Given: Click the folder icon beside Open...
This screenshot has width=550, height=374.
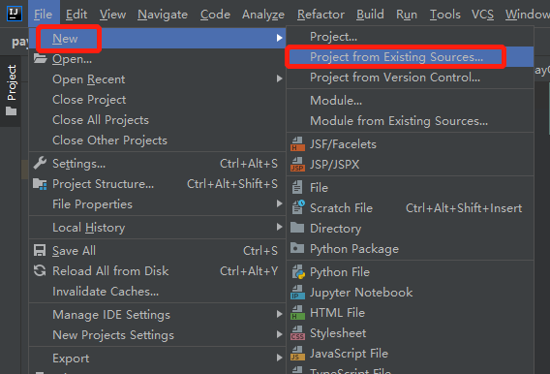Looking at the screenshot, I should (40, 58).
